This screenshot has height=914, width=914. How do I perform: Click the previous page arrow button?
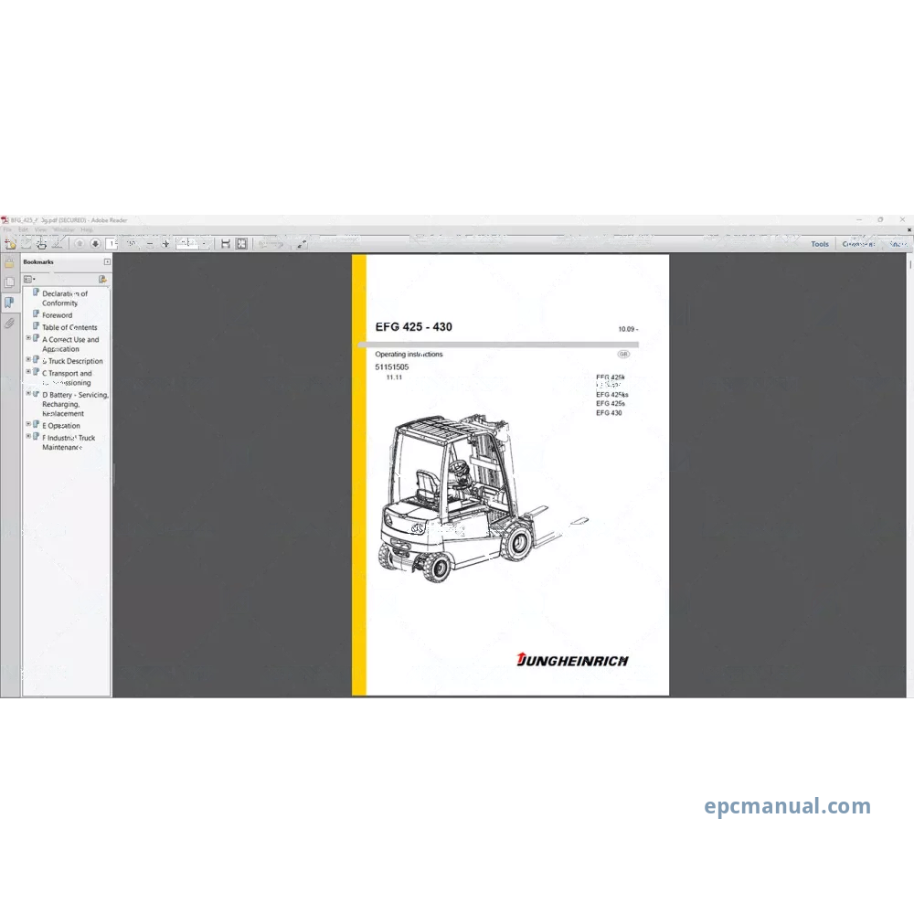[80, 244]
